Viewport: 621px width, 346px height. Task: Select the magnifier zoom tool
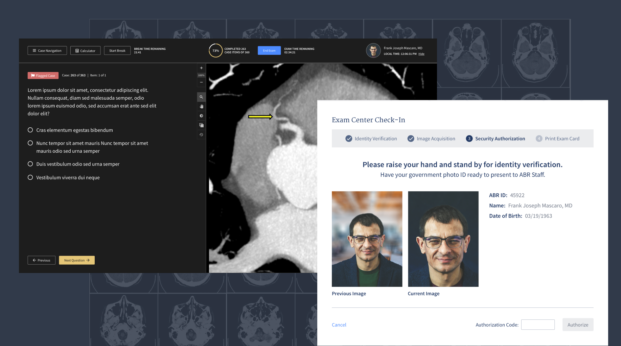click(201, 97)
